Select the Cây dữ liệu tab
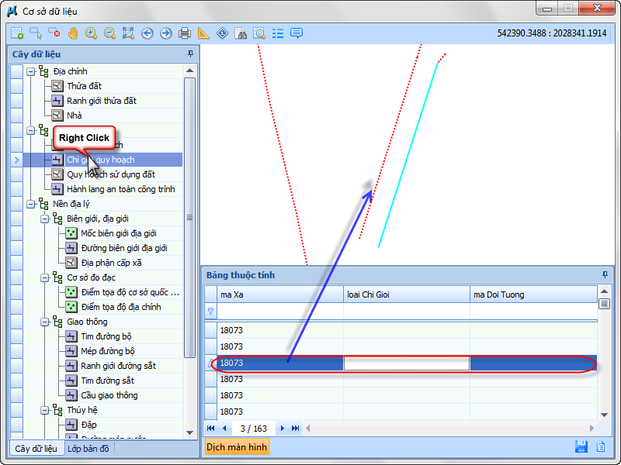 [36, 449]
